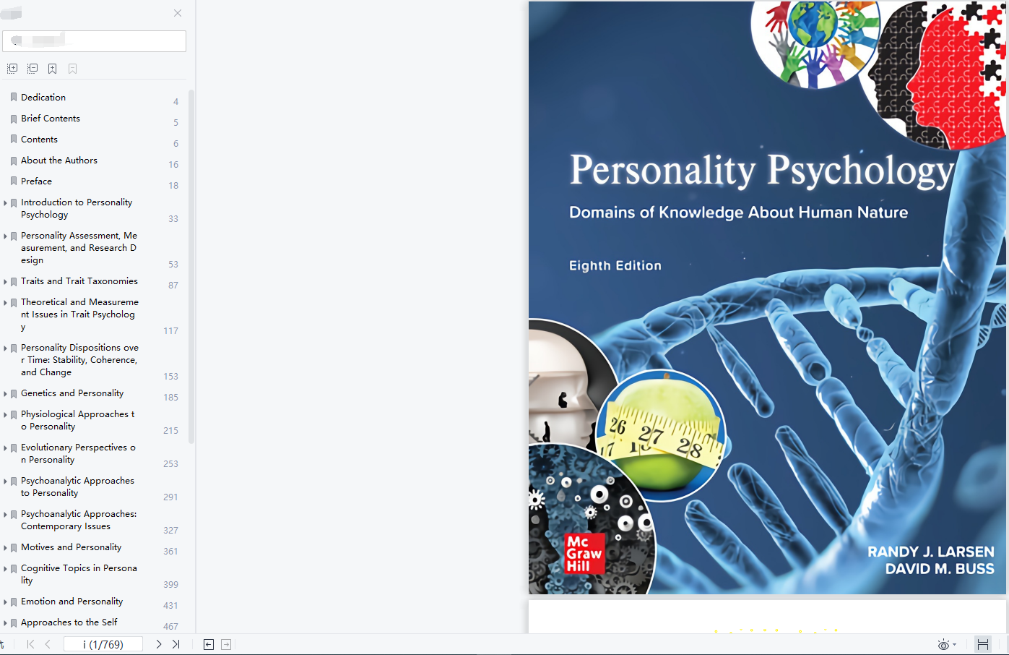This screenshot has width=1009, height=655.
Task: Open the eye mode dropdown arrow
Action: click(955, 645)
